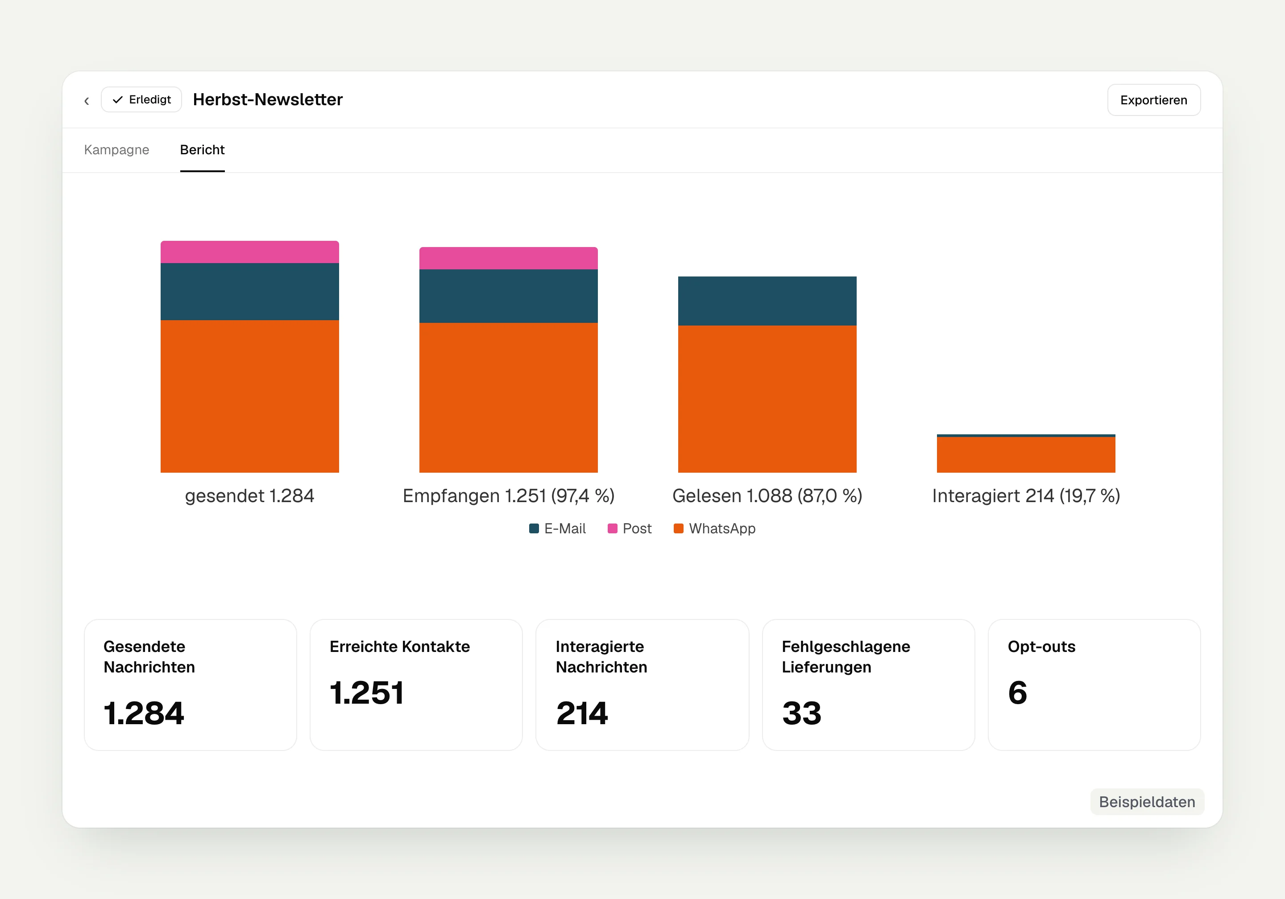Select the Bericht tab
Screen dimensions: 1285x899
[202, 150]
